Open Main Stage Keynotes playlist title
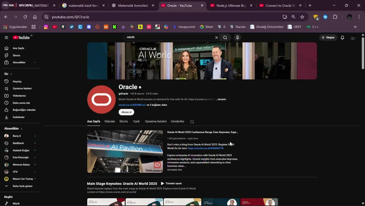Screen dimensions: 365x206 122,184
